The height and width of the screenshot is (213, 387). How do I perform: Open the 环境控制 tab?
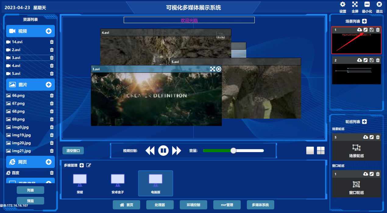(x=193, y=205)
